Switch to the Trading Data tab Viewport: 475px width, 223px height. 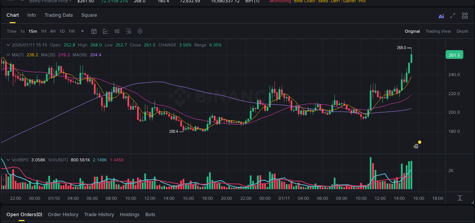tap(59, 15)
